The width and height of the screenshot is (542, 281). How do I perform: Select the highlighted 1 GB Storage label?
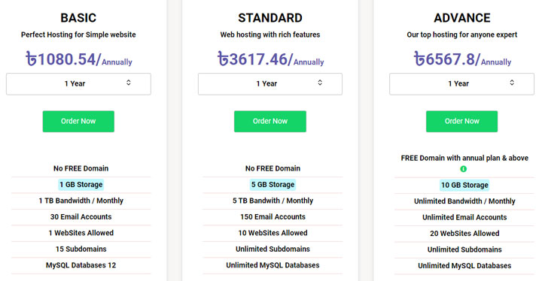click(81, 185)
